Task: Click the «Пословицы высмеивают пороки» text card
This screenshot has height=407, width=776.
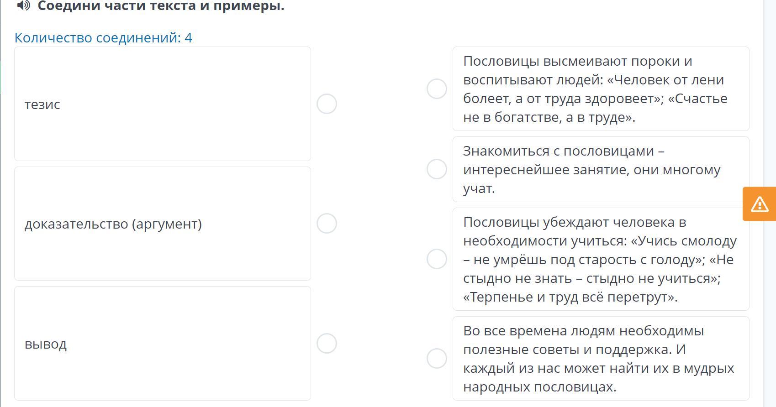Action: coord(600,89)
